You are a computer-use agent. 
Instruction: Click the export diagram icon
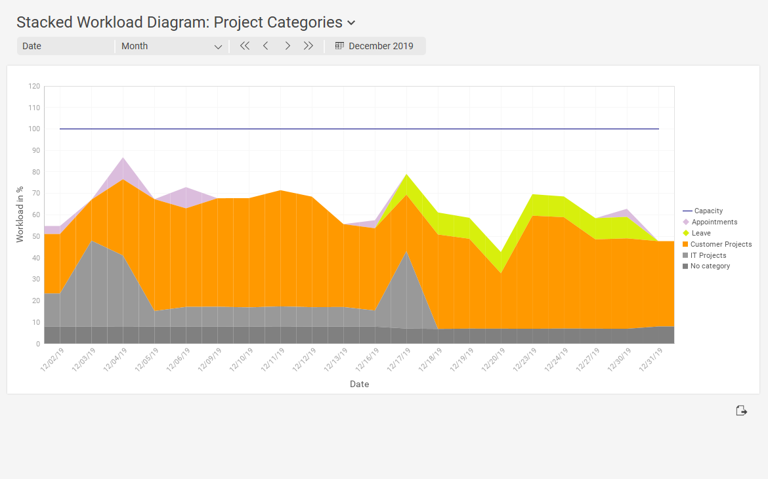[742, 411]
